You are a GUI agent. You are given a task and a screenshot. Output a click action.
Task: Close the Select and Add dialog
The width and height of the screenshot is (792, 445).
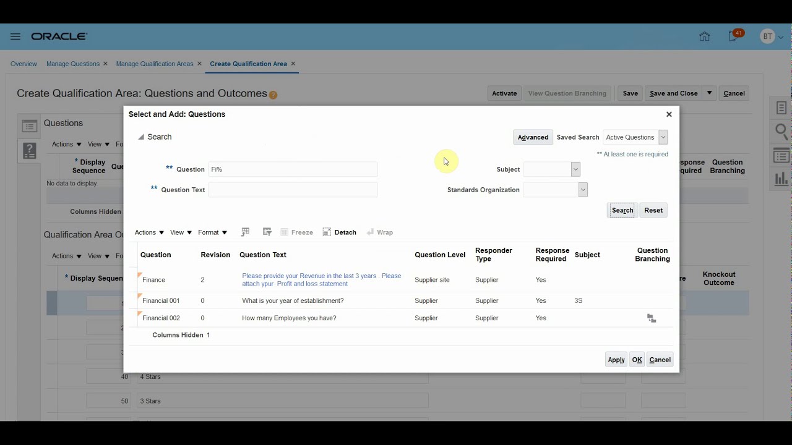669,114
